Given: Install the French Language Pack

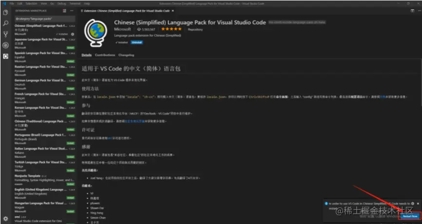Looking at the screenshot, I should (71, 102).
